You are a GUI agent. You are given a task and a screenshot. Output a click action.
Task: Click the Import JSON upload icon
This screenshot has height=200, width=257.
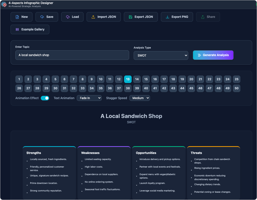tap(93, 17)
